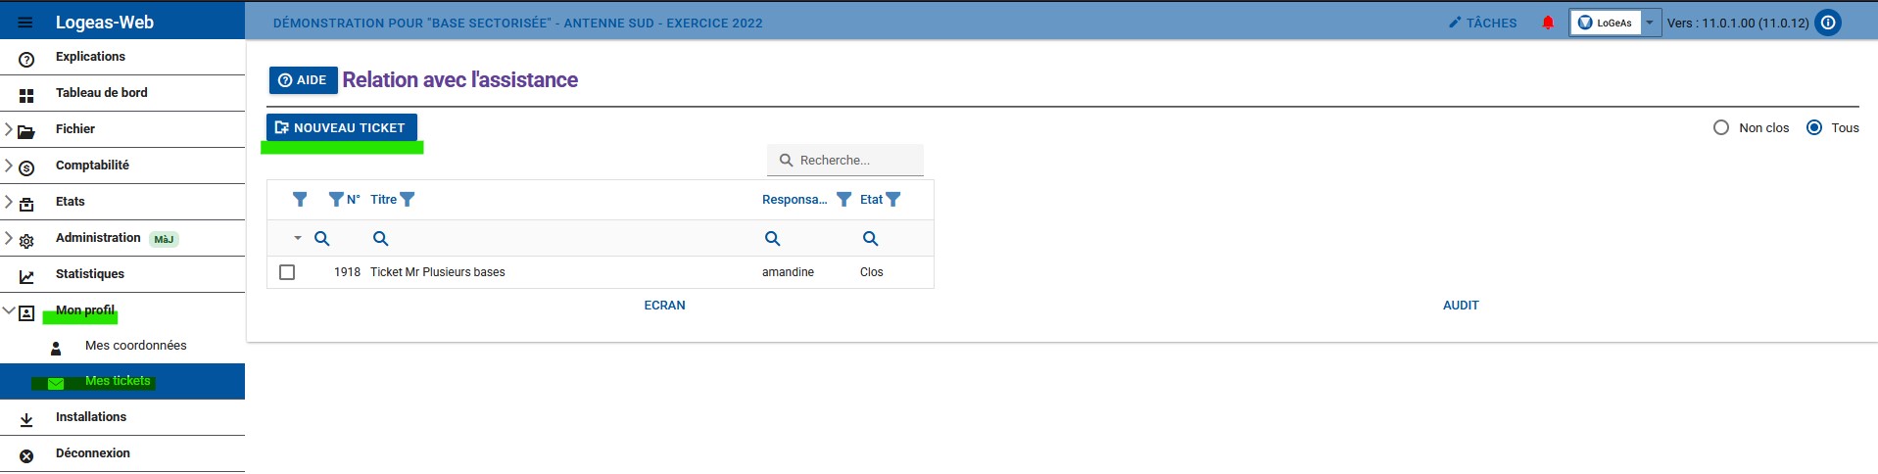Screen dimensions: 1878x474
Task: Switch to the AUDIT tab
Action: pos(1460,306)
